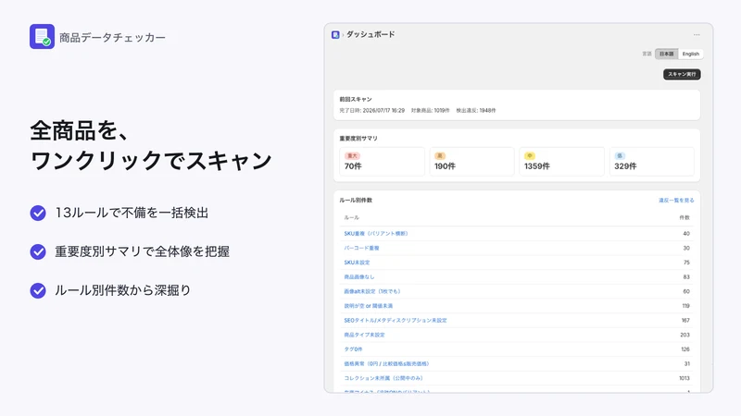741x416 pixels.
Task: Open 画像alt未設定（1枚でも）rule
Action: point(372,291)
